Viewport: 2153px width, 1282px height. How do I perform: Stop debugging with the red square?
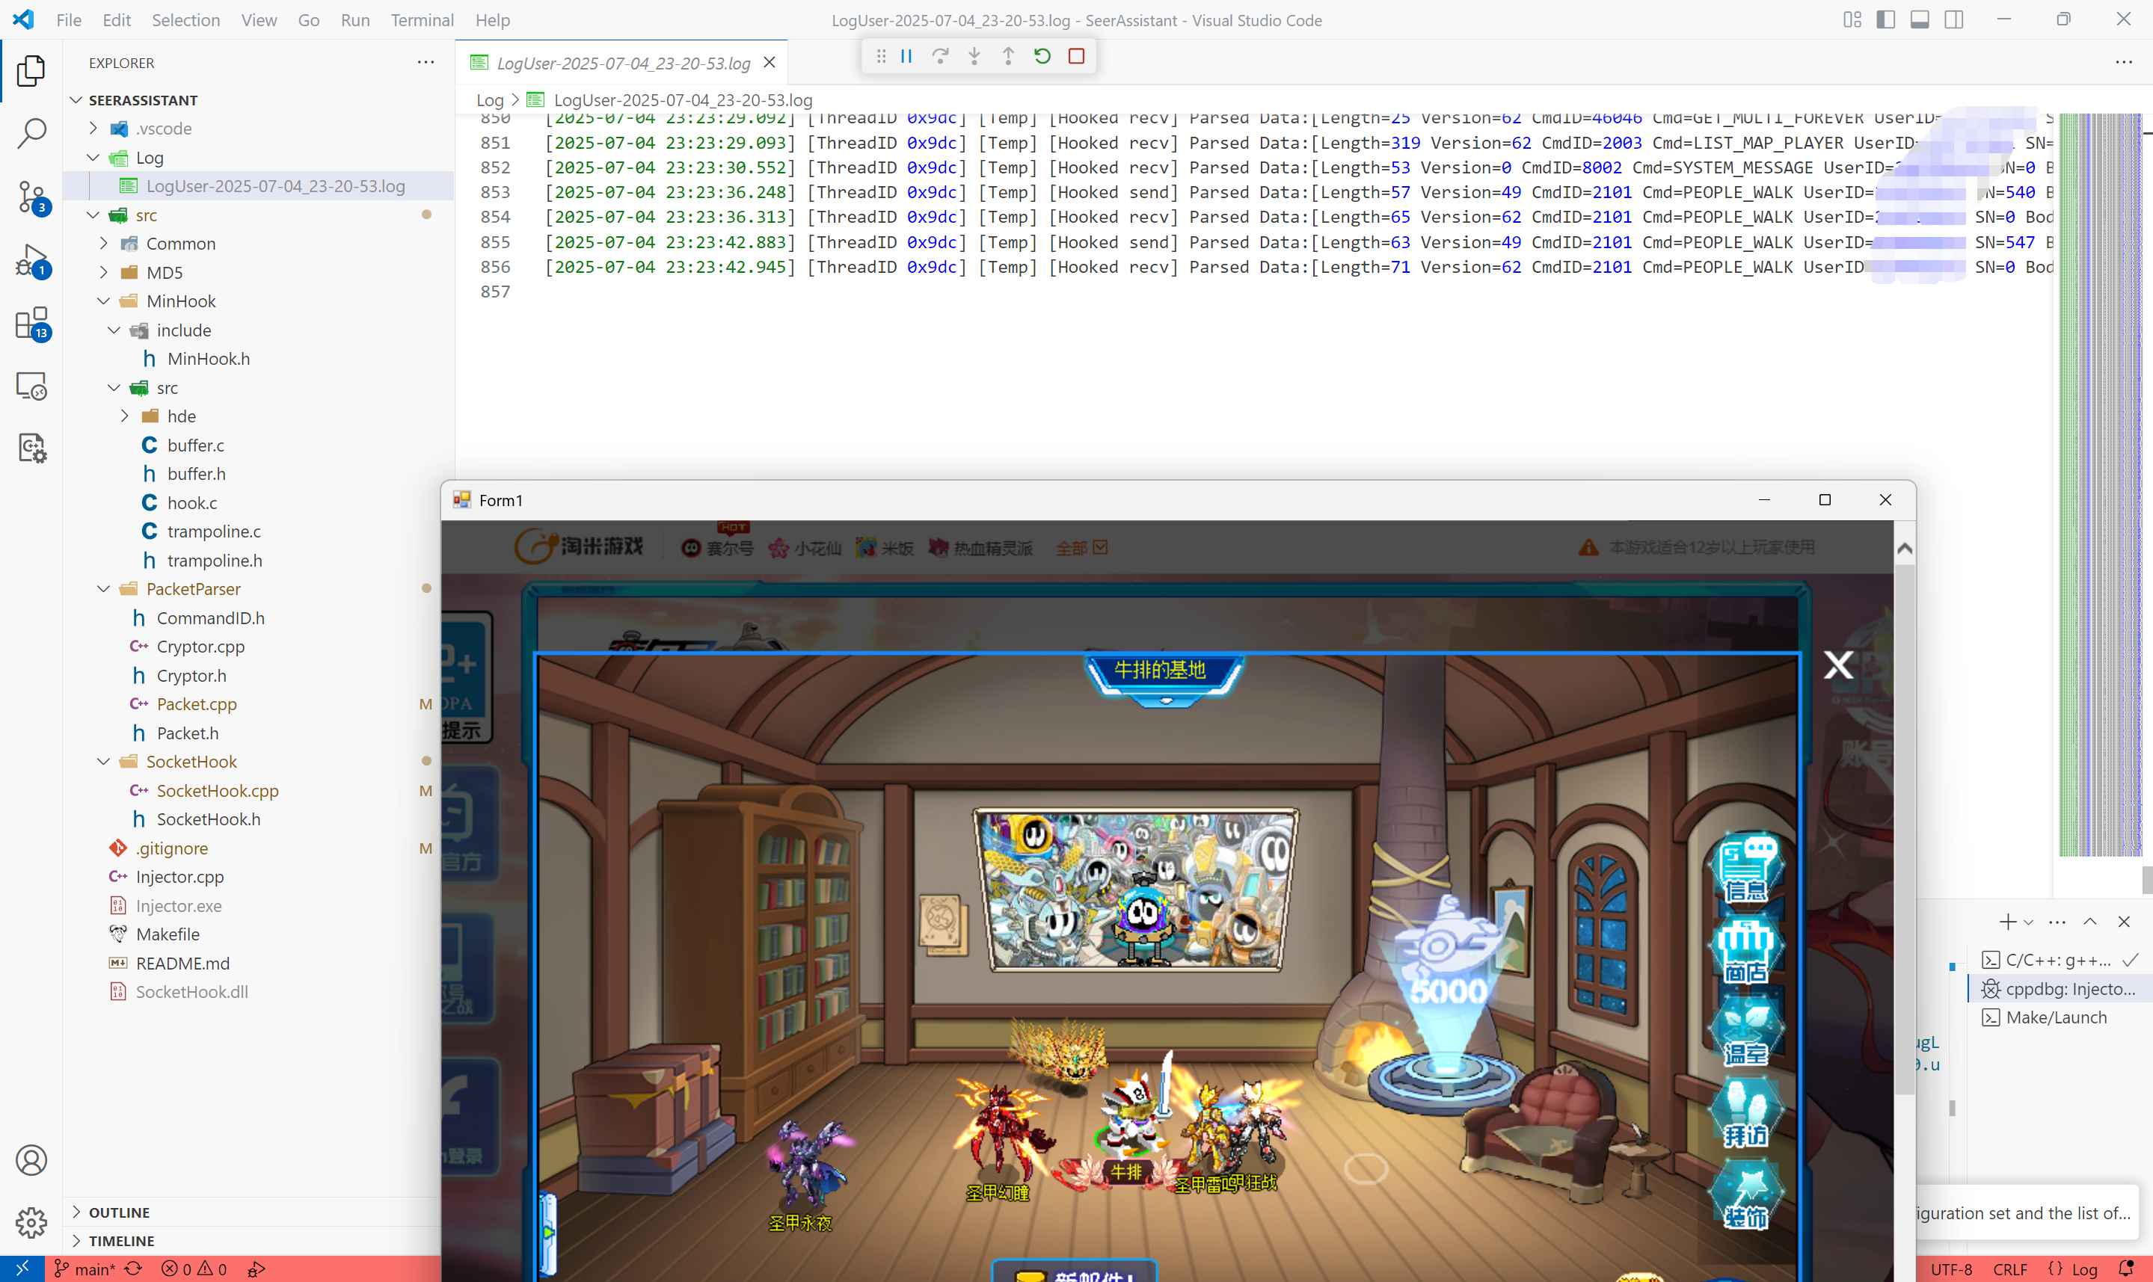1077,56
